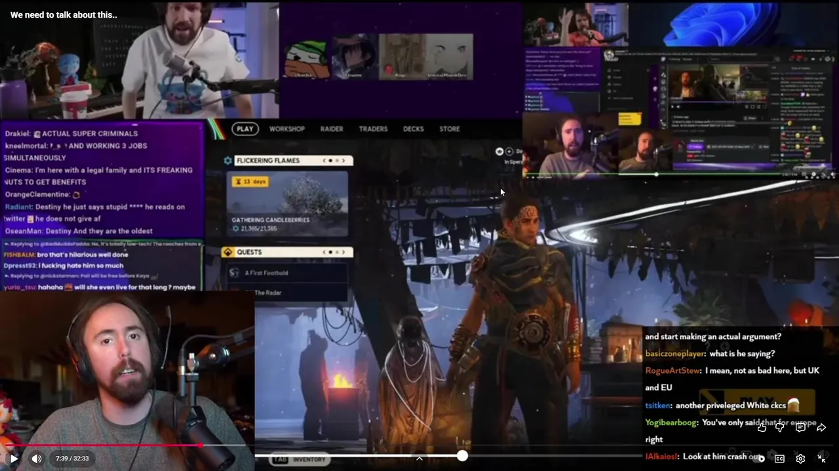Click the Flickering Flames gear icon
The height and width of the screenshot is (471, 839).
[x=228, y=160]
